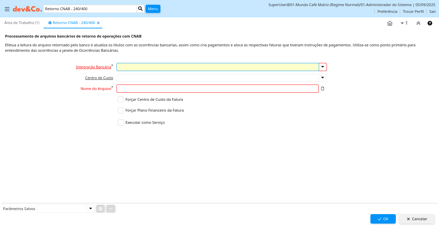Viewport: 439px width, 228px height.
Task: Open help question mark icon
Action: click(430, 23)
